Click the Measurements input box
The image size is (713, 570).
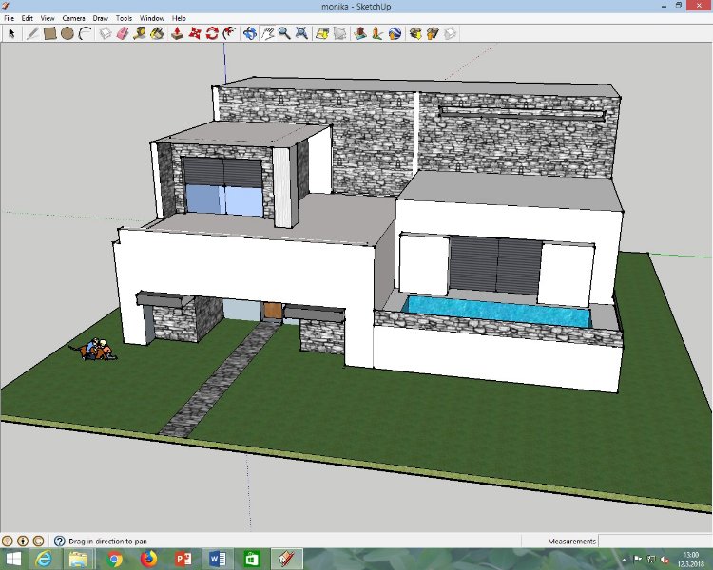pyautogui.click(x=656, y=541)
